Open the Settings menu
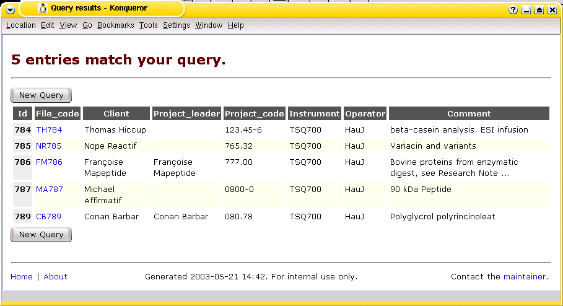This screenshot has width=563, height=306. click(x=177, y=25)
